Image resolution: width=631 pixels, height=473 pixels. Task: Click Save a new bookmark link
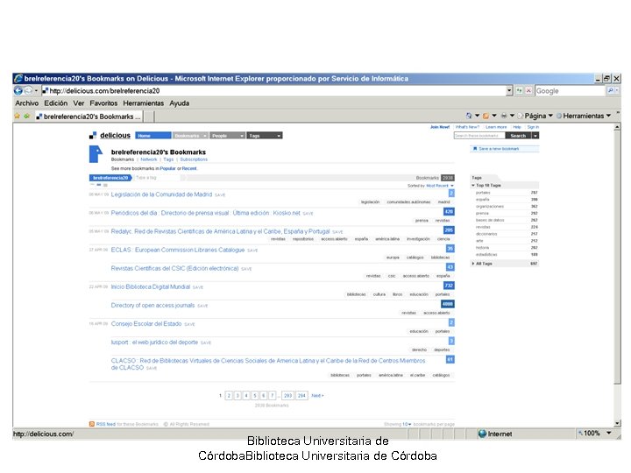499,149
